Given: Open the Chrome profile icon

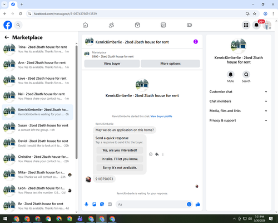Looking at the screenshot, I should (x=265, y=14).
